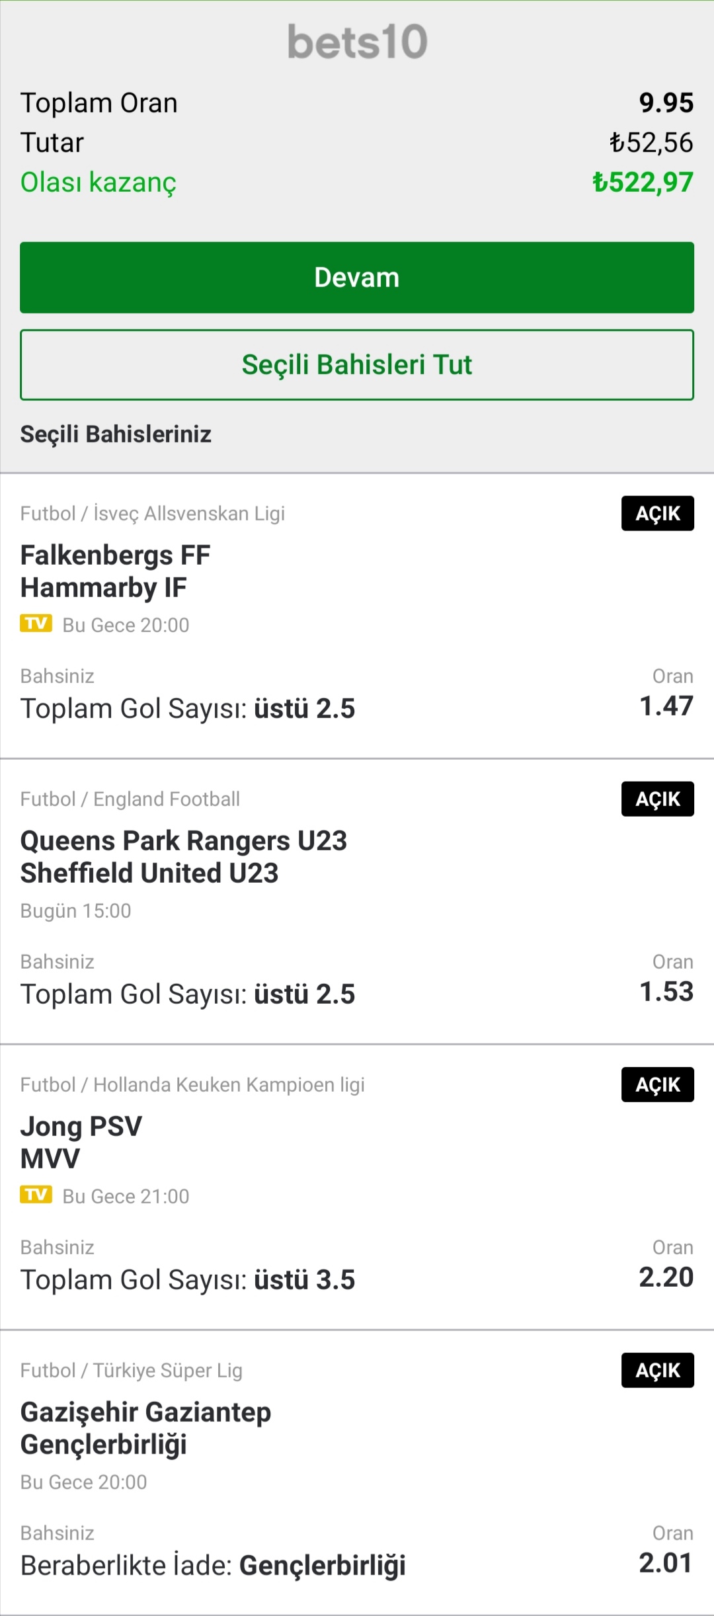This screenshot has height=1616, width=714.
Task: Click İsveç Allsvenskan Ligi league label
Action: (189, 514)
